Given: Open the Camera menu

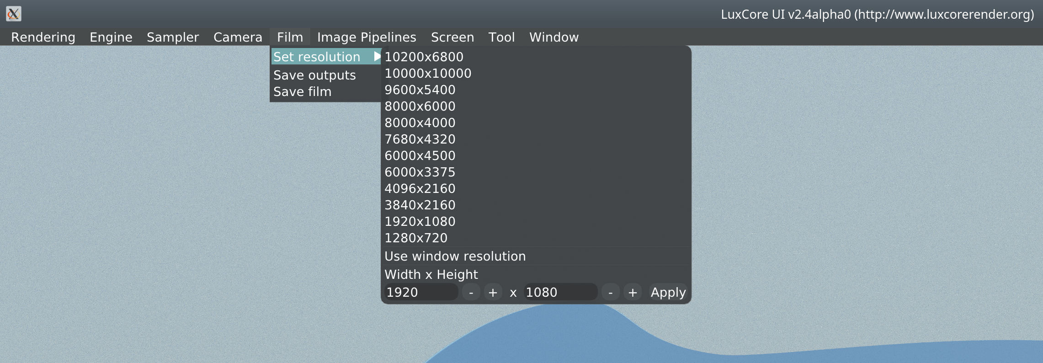Looking at the screenshot, I should coord(238,37).
